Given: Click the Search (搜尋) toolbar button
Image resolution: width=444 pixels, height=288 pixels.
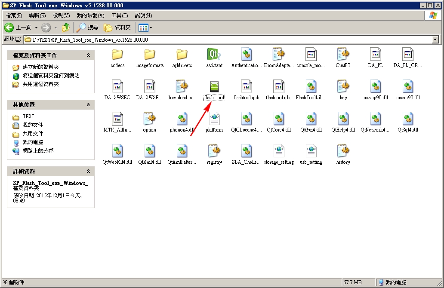Looking at the screenshot, I should tap(88, 28).
